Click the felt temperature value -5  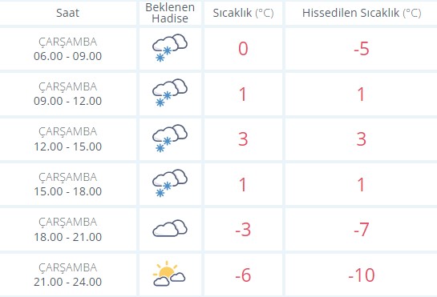coord(362,49)
